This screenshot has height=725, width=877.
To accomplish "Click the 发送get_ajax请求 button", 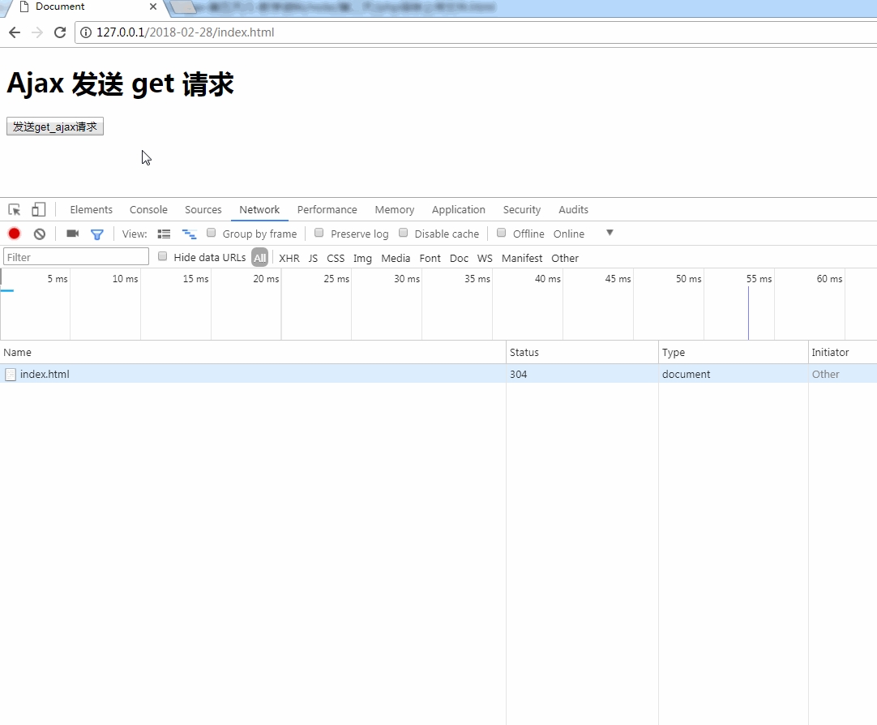I will click(55, 127).
